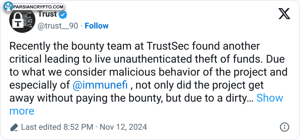Open the Trust display name
Viewport: 300px width, 140px height.
pos(47,14)
